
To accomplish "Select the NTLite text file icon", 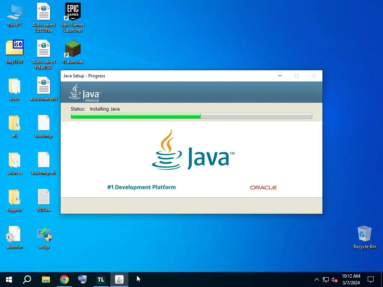I will click(44, 200).
